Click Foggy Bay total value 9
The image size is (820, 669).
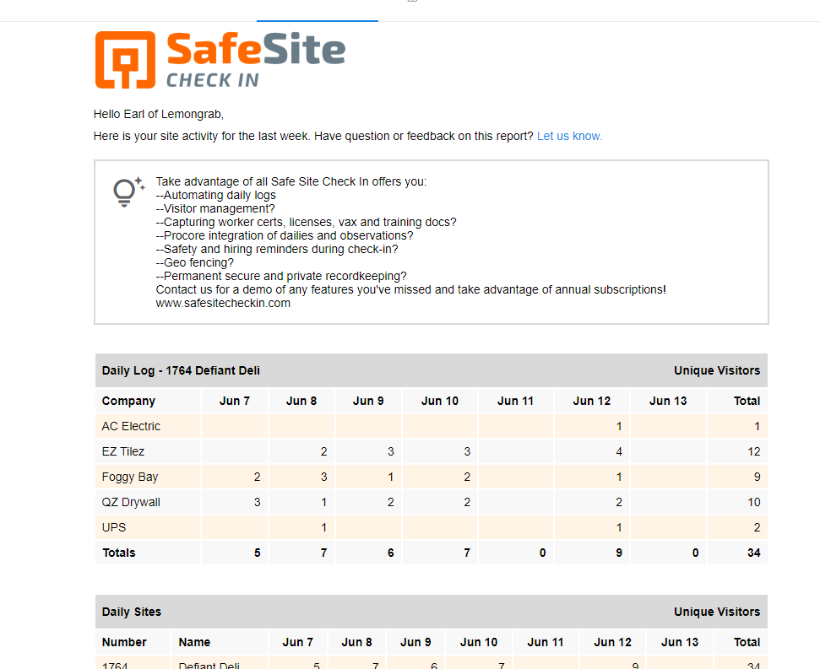click(758, 477)
